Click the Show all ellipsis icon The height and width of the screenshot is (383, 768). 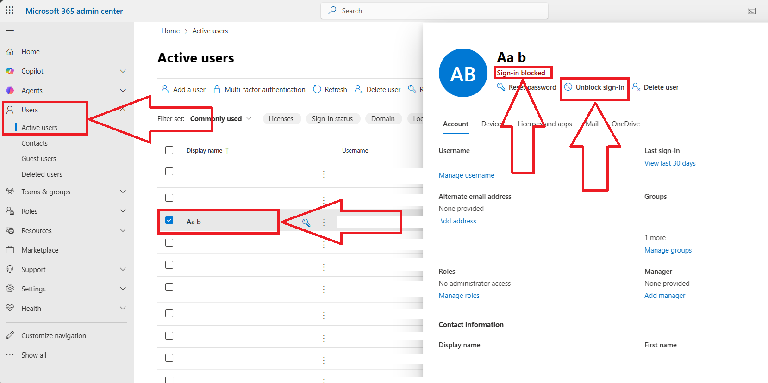click(10, 355)
